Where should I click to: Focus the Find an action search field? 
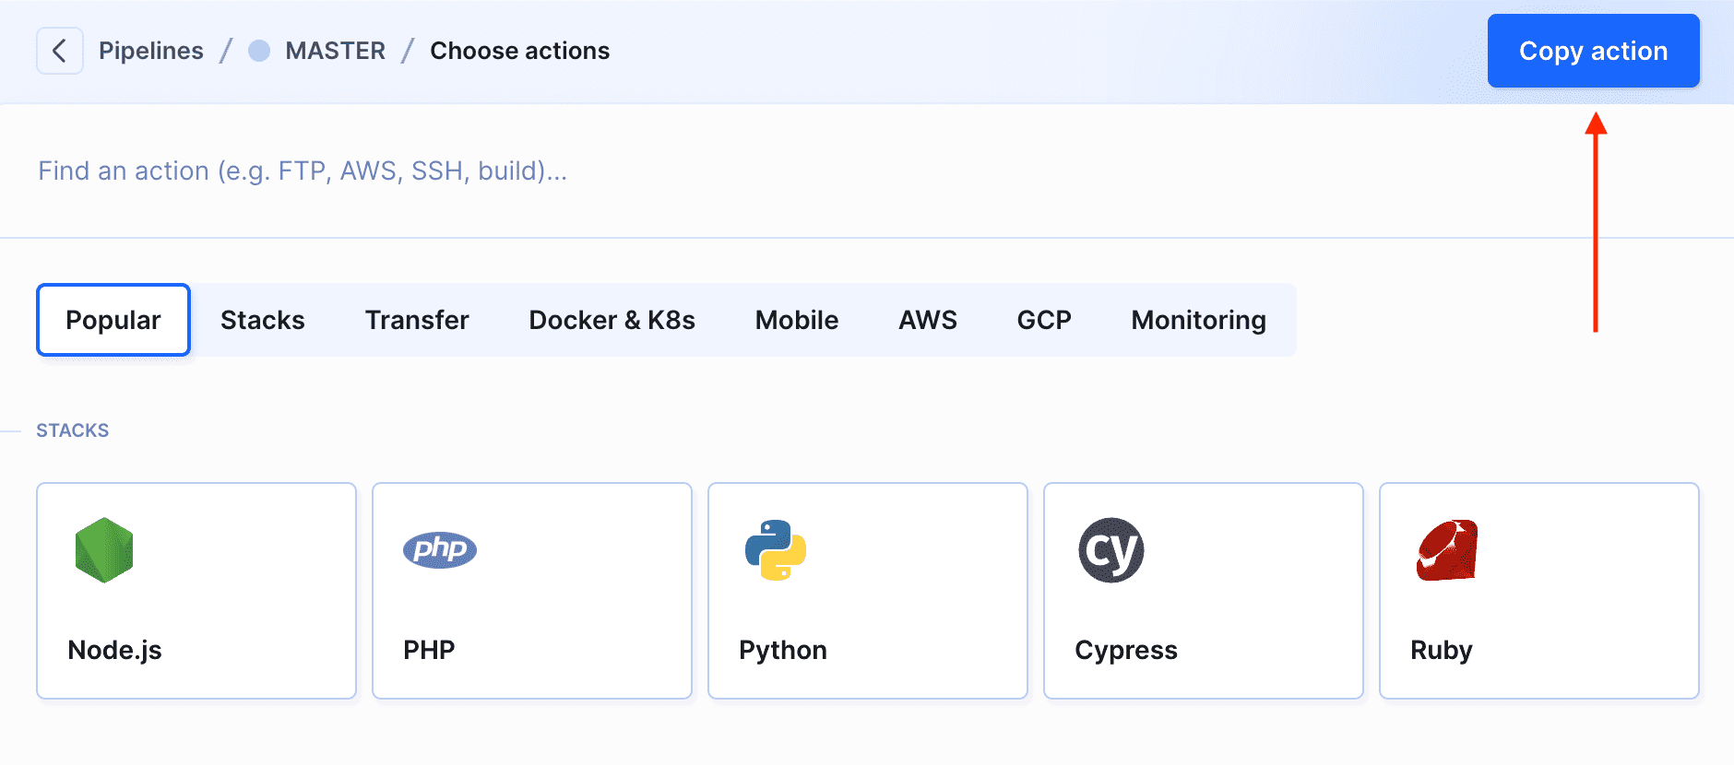click(x=867, y=171)
